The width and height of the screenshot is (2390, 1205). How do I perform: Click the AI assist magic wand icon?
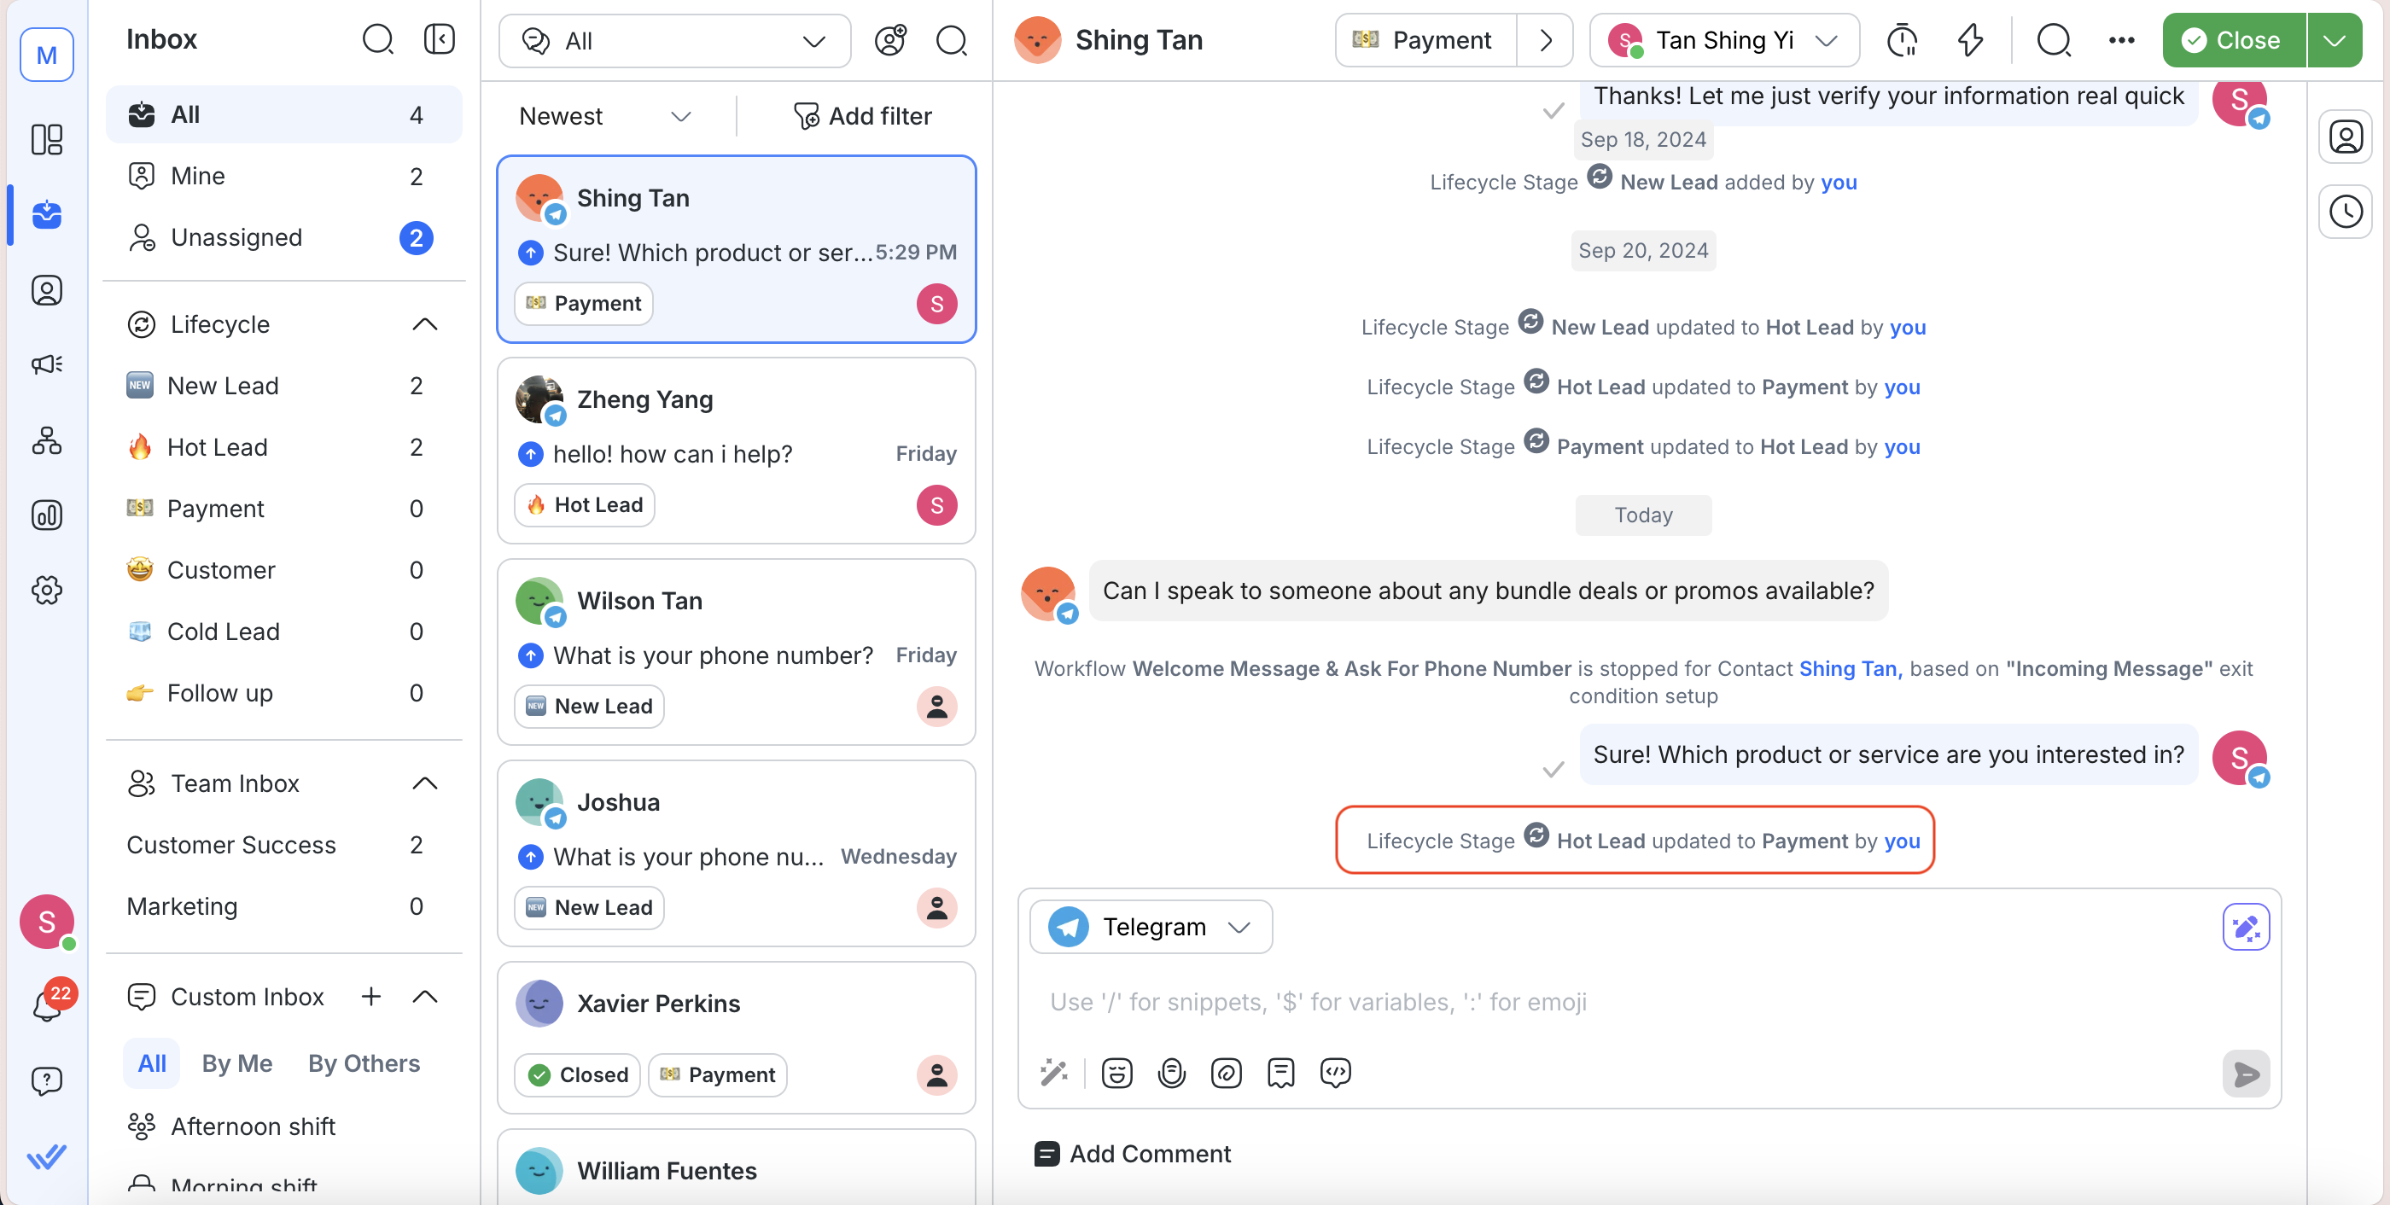pyautogui.click(x=1053, y=1074)
